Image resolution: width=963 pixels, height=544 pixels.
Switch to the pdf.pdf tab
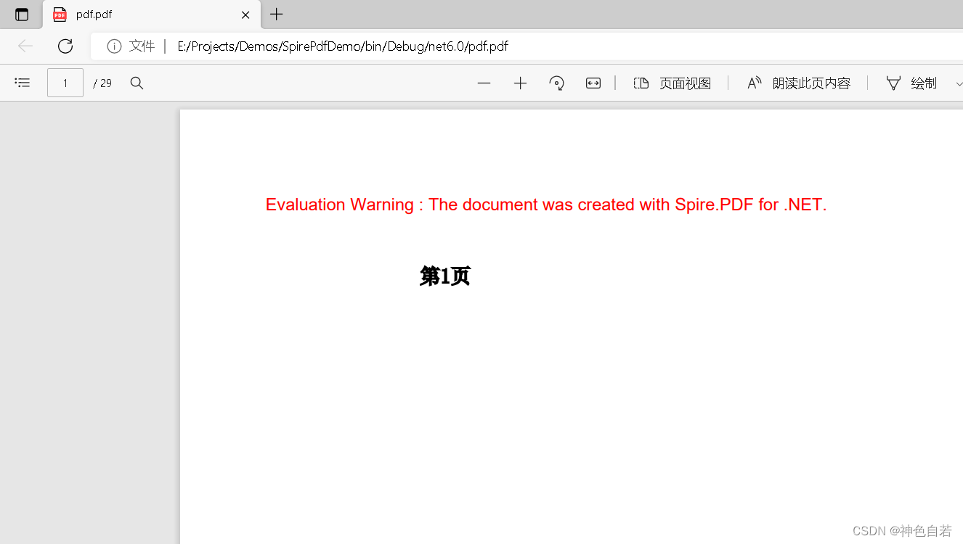[x=152, y=15]
